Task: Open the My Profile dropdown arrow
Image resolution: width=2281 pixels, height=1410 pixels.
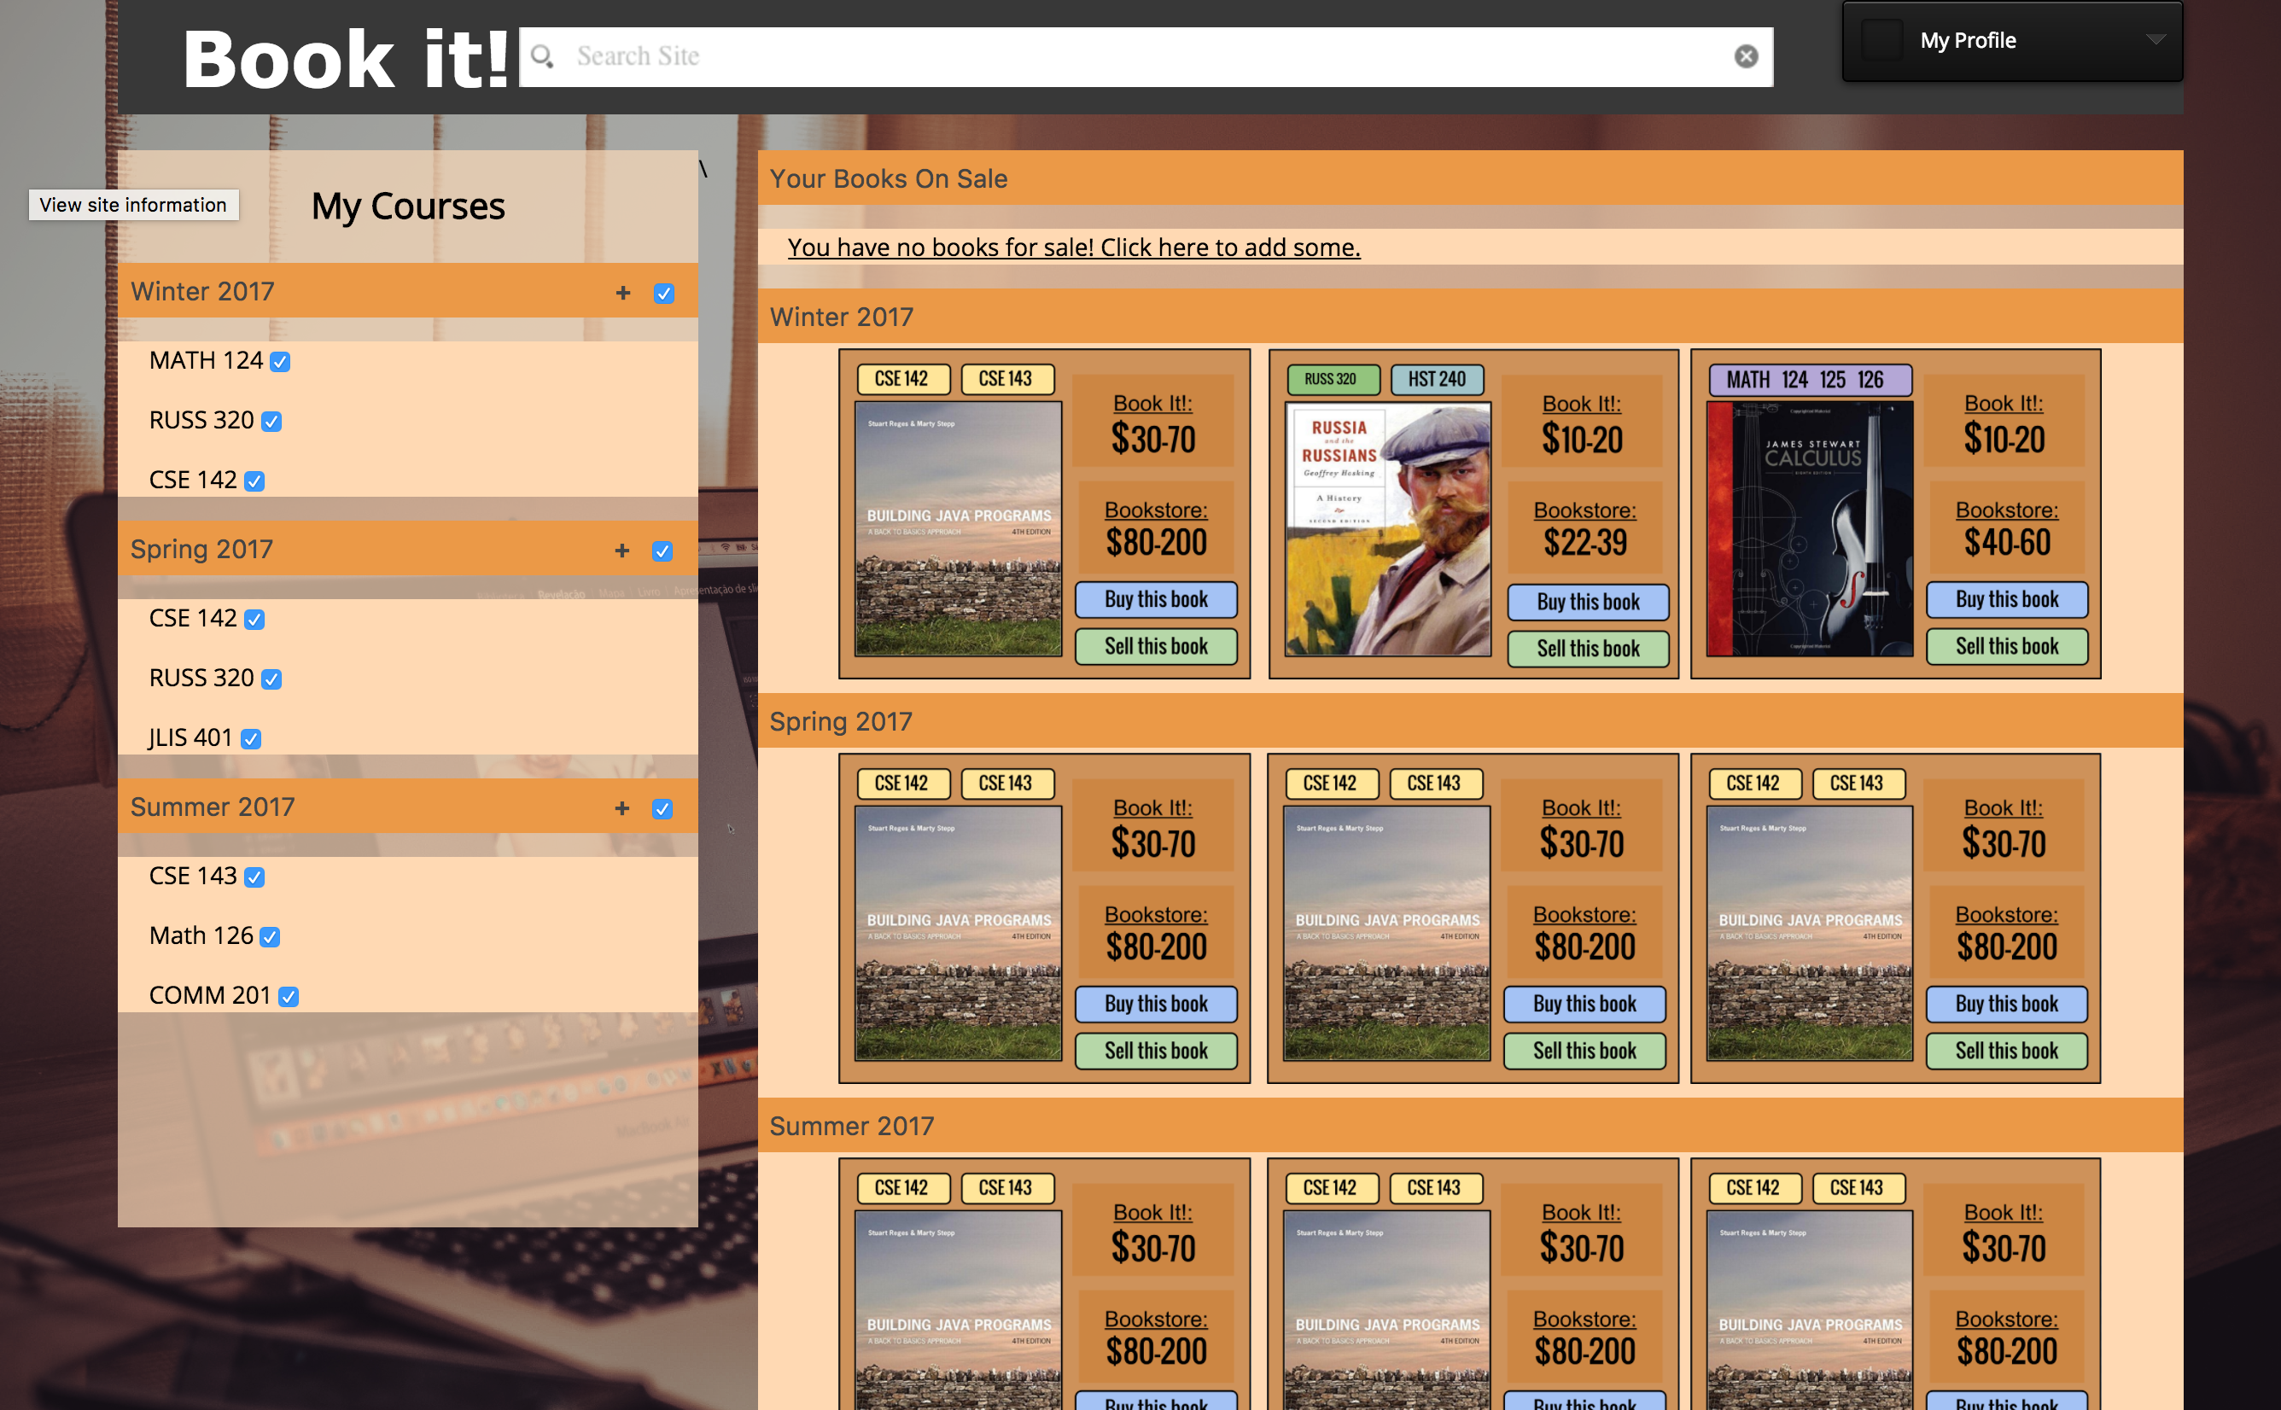Action: click(2156, 40)
